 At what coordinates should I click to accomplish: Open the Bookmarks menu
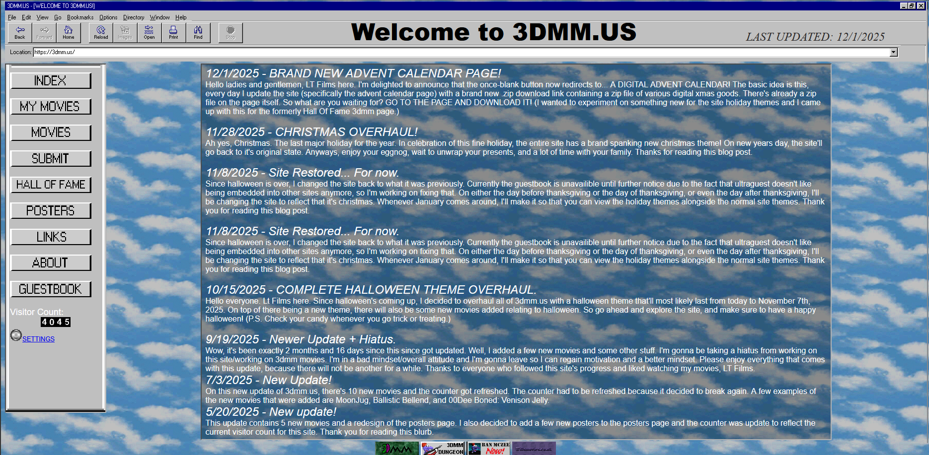pyautogui.click(x=80, y=17)
